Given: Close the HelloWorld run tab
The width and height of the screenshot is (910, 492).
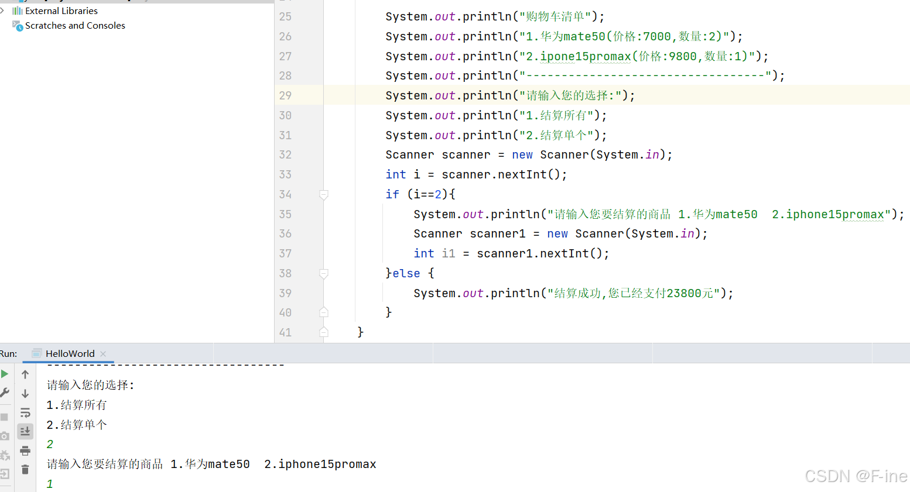Looking at the screenshot, I should click(x=103, y=354).
